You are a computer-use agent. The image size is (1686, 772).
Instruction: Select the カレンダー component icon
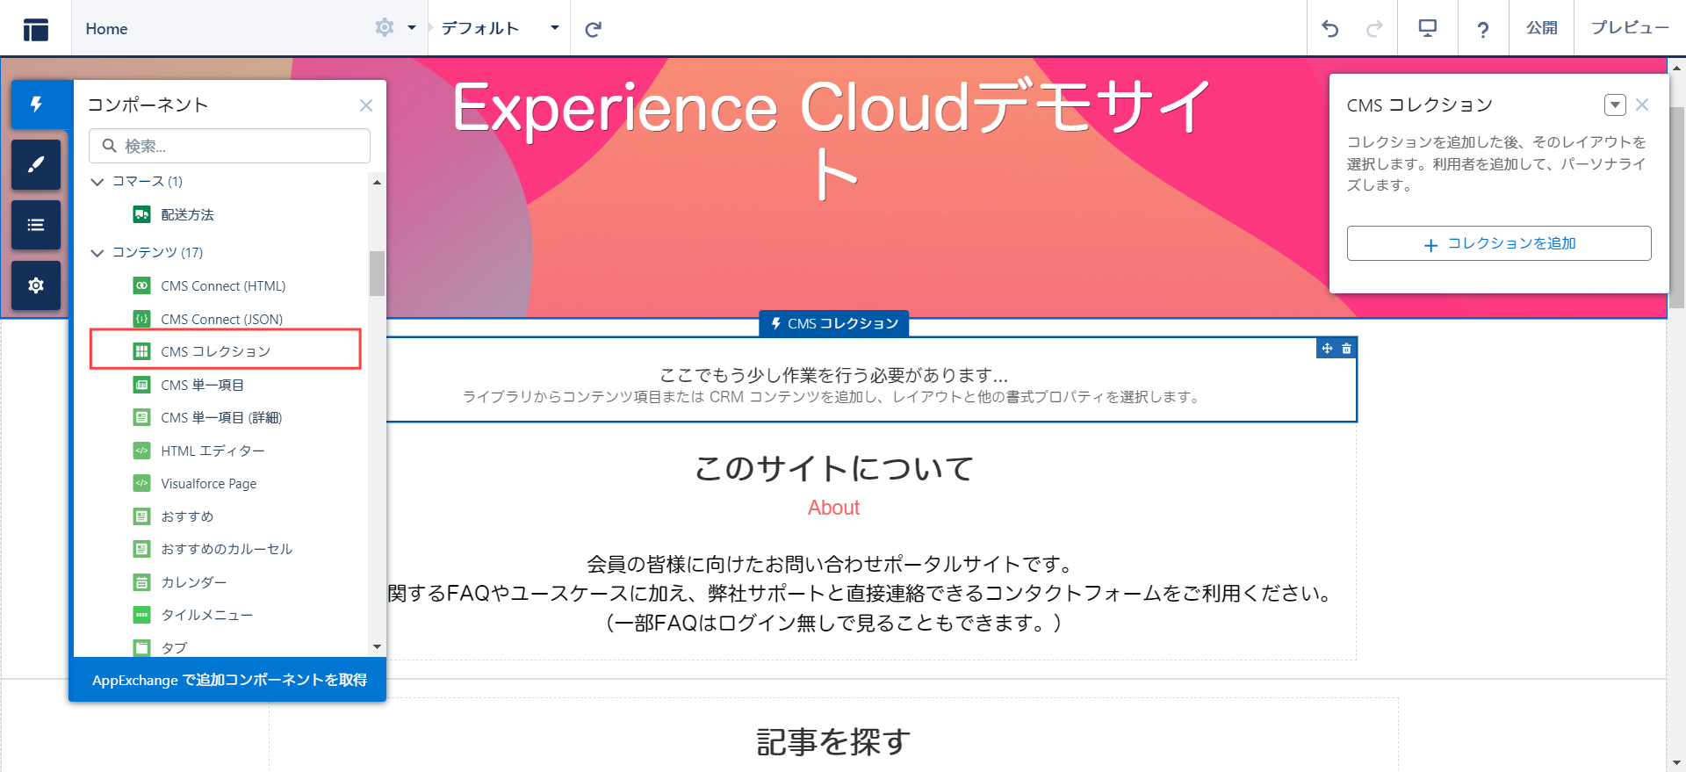pyautogui.click(x=141, y=582)
